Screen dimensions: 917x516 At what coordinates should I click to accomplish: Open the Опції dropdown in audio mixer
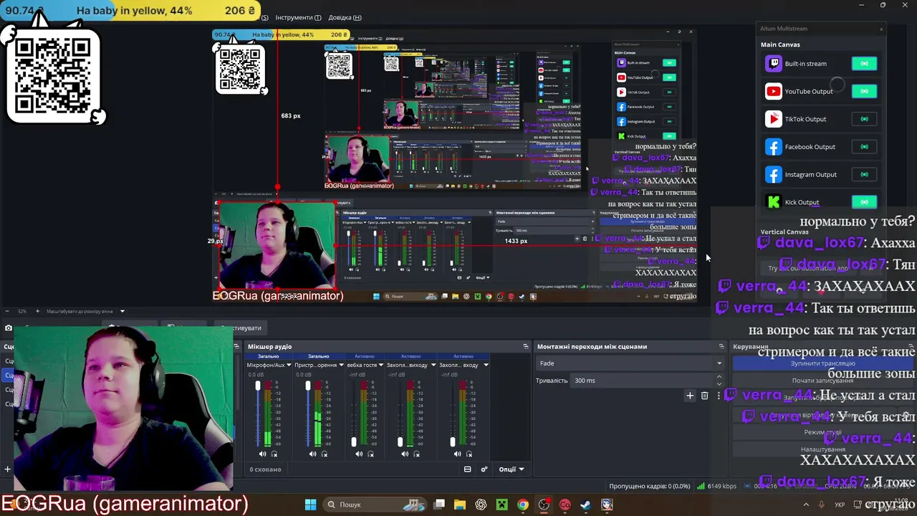(x=512, y=469)
